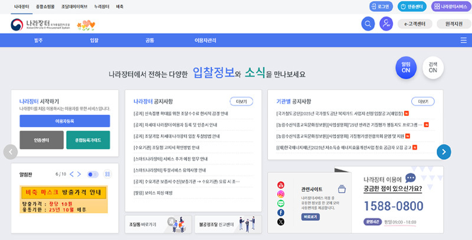Screen dimensions: 472x240
Task: Open the 공통 menu
Action: coord(150,40)
